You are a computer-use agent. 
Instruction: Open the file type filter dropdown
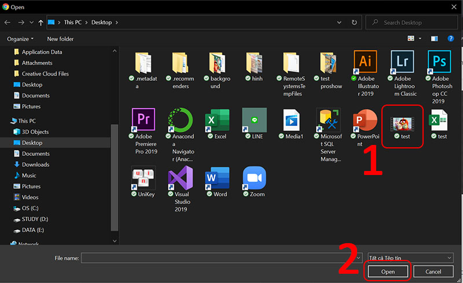[x=410, y=257]
